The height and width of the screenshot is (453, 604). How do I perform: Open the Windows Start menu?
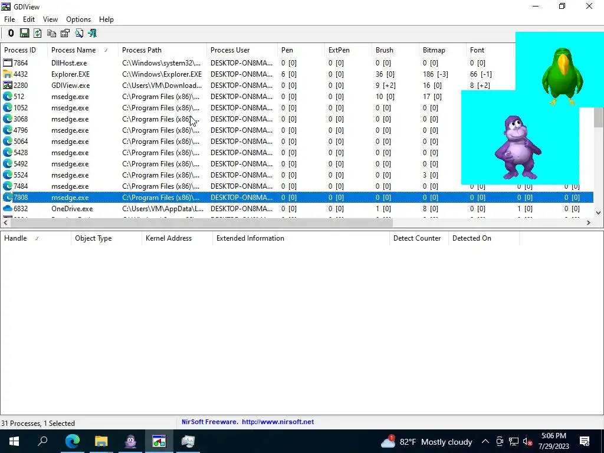(14, 441)
